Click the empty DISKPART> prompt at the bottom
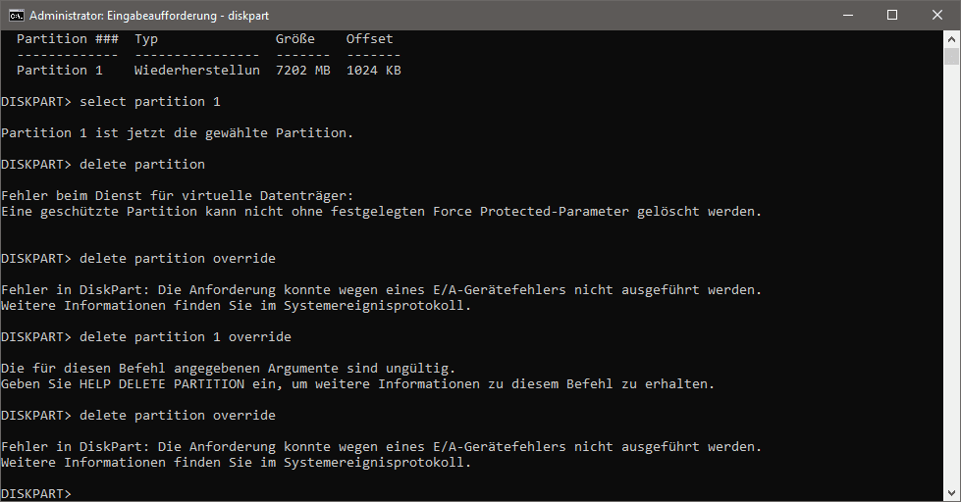The height and width of the screenshot is (502, 961). click(36, 493)
